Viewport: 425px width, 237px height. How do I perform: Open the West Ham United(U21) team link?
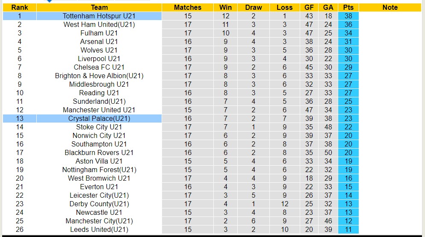99,24
